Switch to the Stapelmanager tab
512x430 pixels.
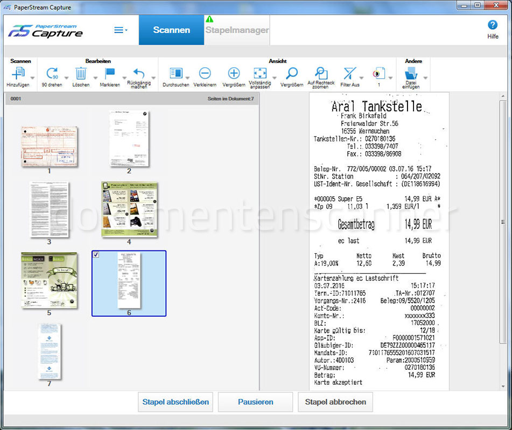[237, 31]
